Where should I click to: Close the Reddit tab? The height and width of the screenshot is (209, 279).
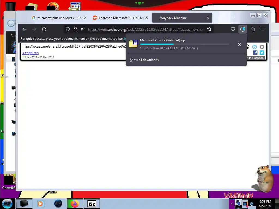click(147, 18)
